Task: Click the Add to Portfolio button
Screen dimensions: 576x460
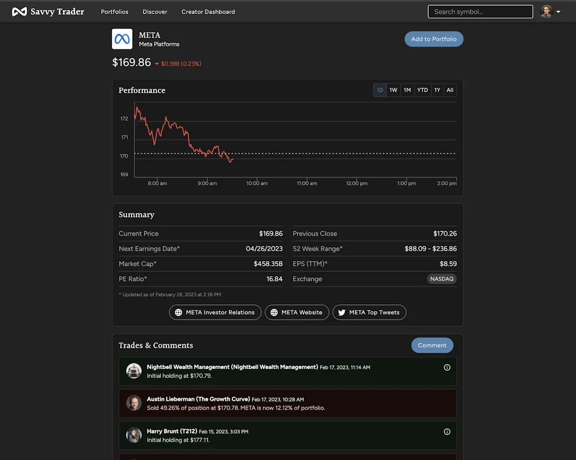Action: click(434, 39)
